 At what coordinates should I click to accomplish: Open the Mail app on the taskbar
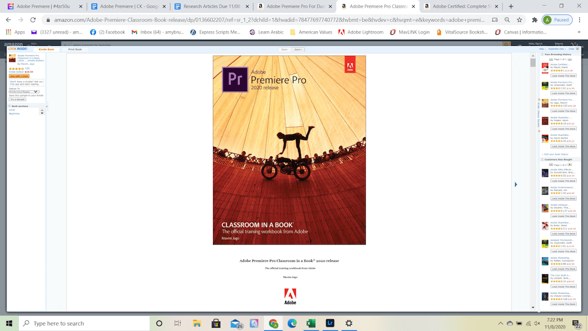236,323
